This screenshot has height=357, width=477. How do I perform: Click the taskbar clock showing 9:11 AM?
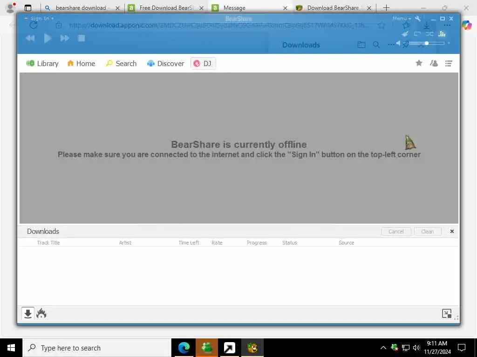coord(437,348)
